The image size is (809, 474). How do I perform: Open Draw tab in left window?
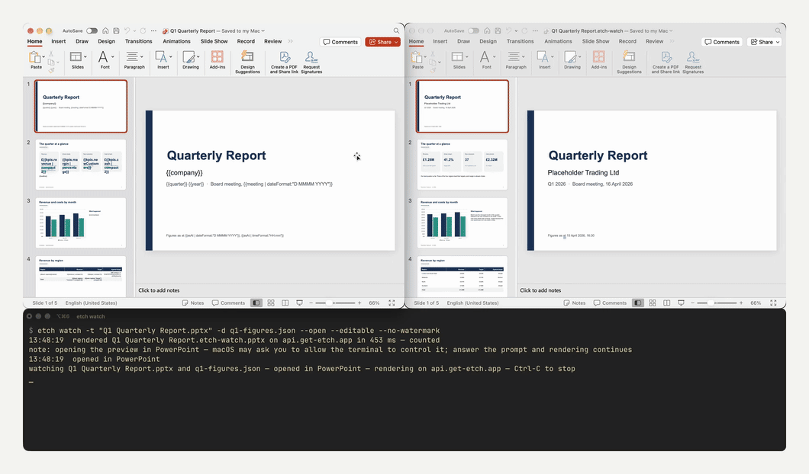point(82,41)
